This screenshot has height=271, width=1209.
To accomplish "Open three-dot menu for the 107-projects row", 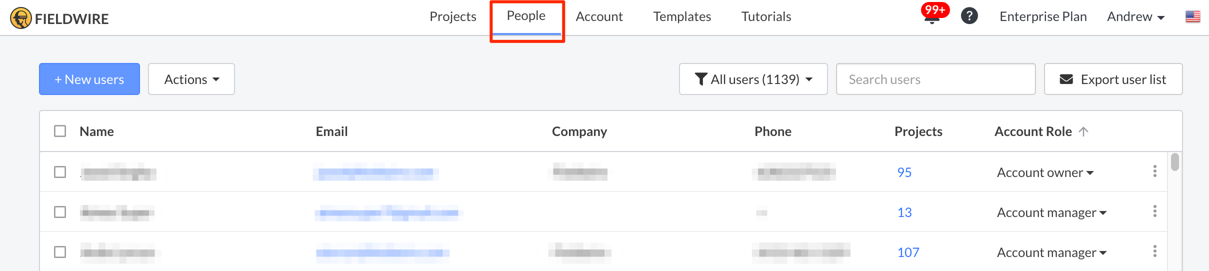I will tap(1154, 251).
